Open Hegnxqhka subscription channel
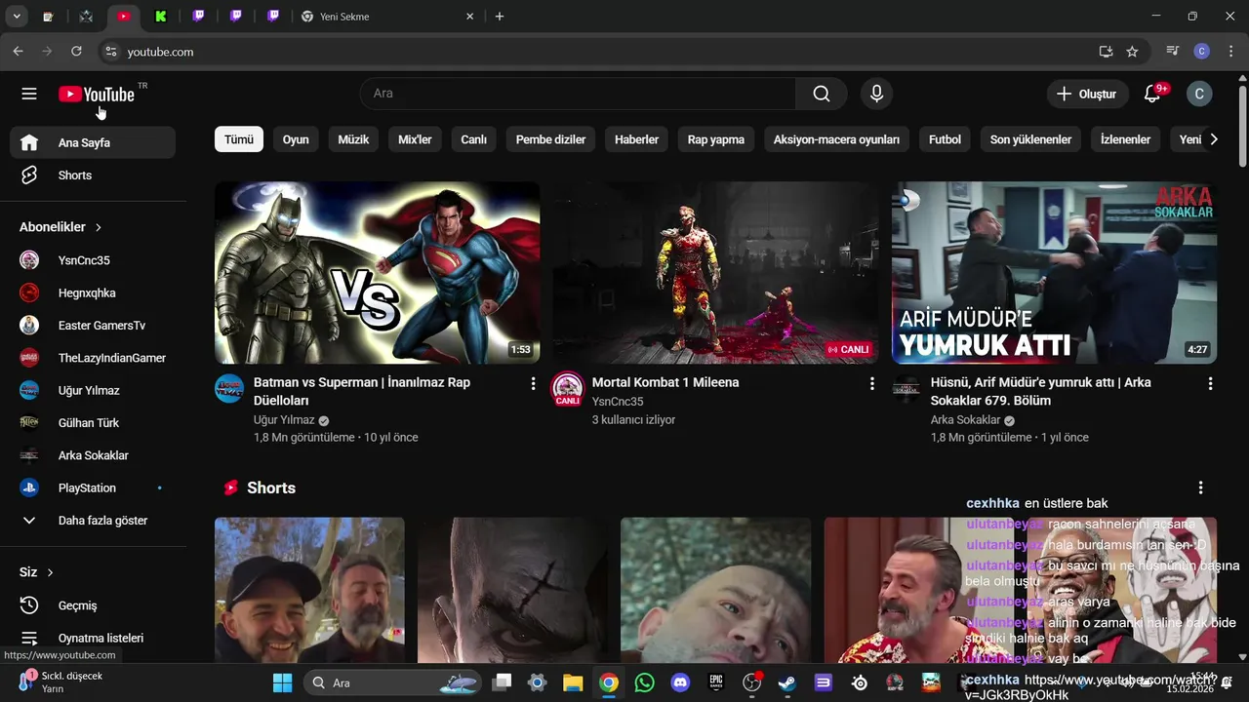The height and width of the screenshot is (702, 1249). click(x=93, y=292)
